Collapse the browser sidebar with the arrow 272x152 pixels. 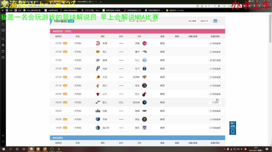coord(3,141)
